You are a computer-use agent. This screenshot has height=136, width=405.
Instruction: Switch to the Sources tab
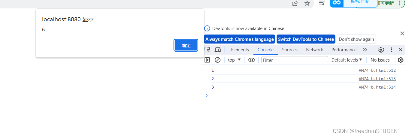289,50
